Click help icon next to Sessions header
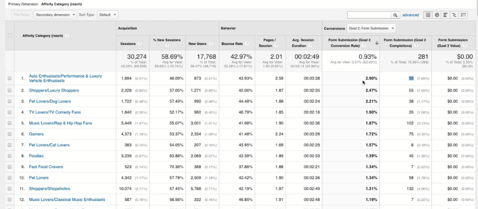 [x=140, y=44]
